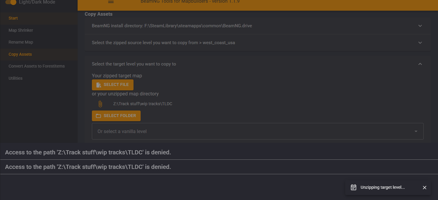Screen dimensions: 438x200
Task: Select Rename Map in sidebar
Action: (x=21, y=42)
